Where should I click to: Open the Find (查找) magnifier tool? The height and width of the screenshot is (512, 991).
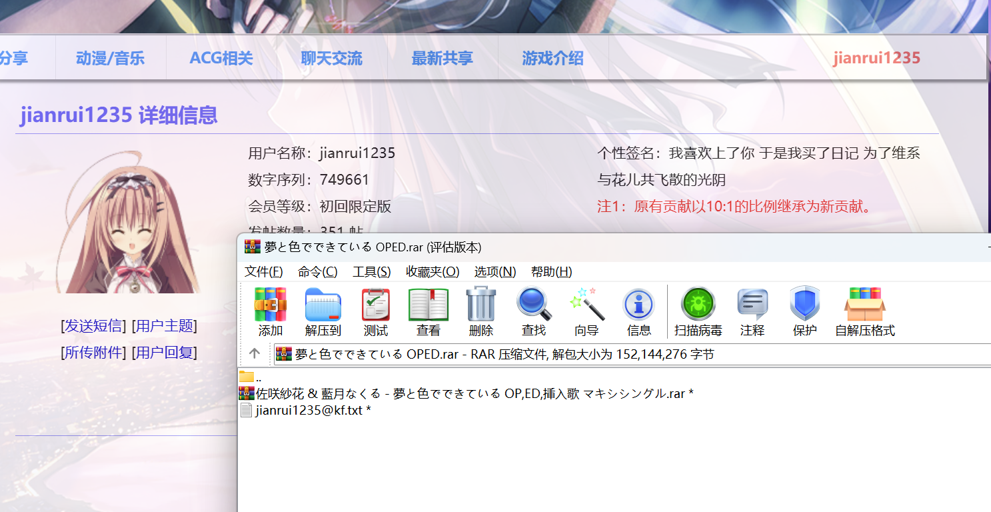coord(534,305)
